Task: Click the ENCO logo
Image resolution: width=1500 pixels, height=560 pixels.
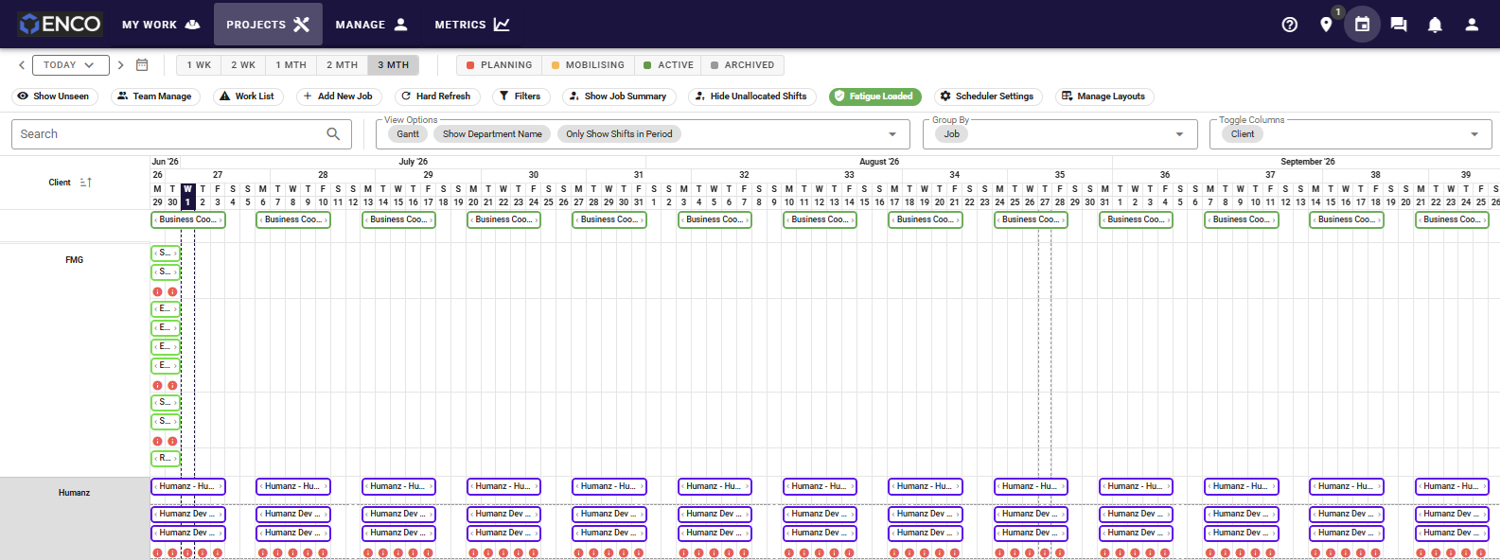Action: click(x=60, y=25)
